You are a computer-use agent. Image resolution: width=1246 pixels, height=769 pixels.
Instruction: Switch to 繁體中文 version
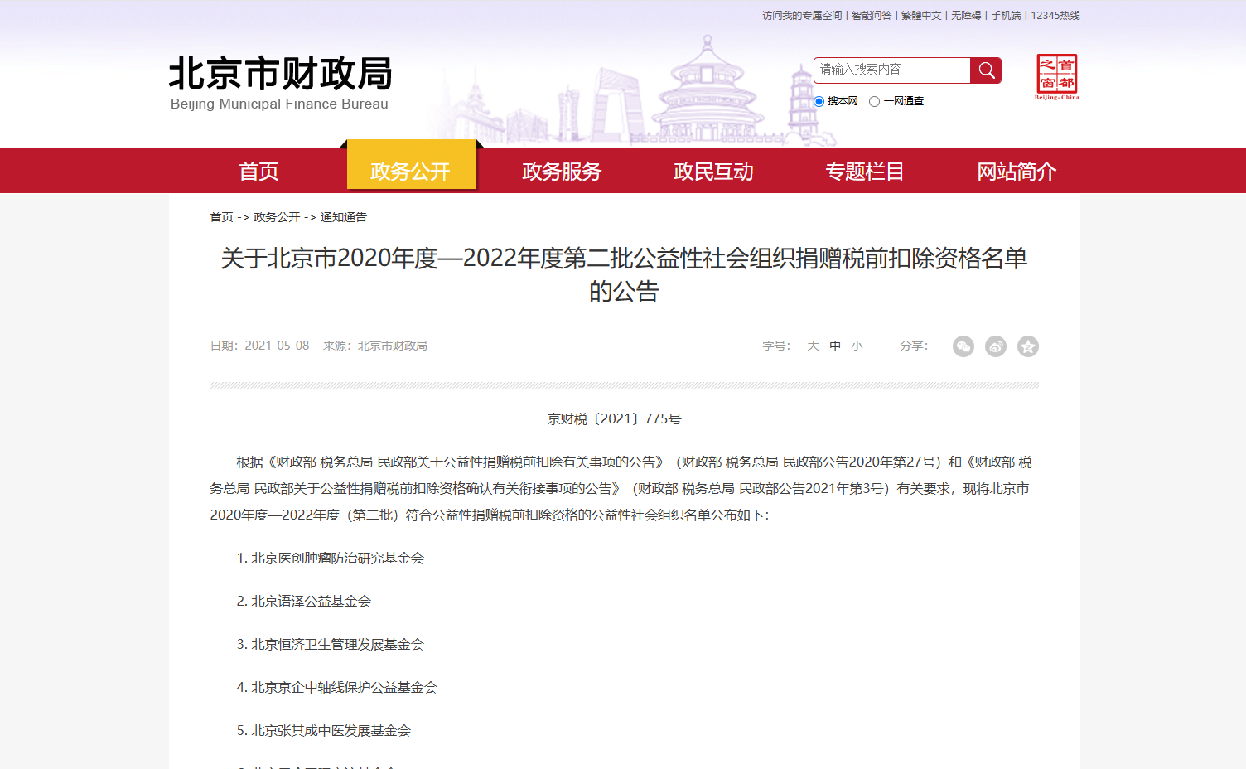(x=921, y=16)
